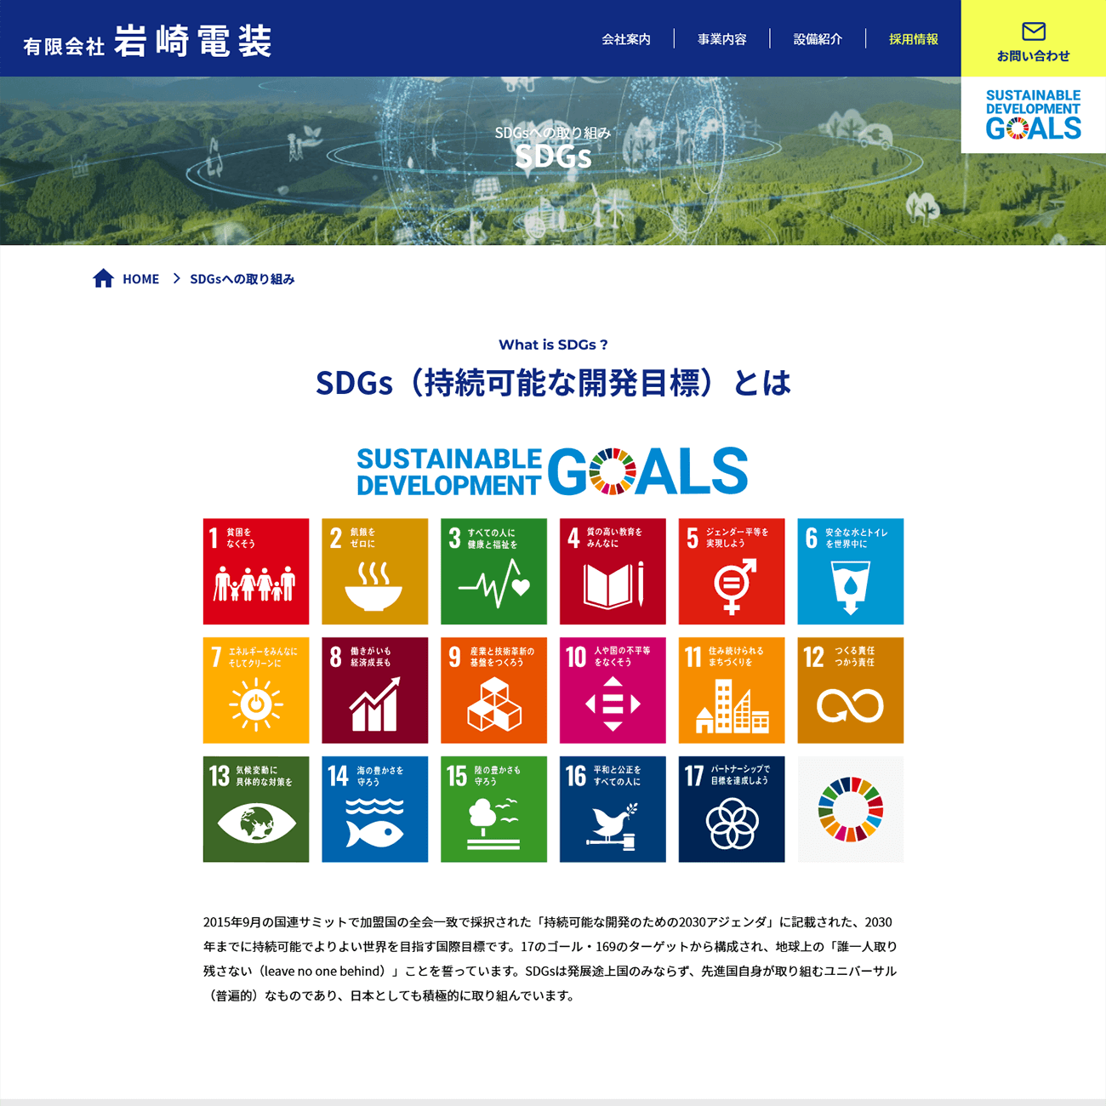1106x1106 pixels.
Task: Select SDG goal 1 No Poverty tile
Action: [x=256, y=572]
